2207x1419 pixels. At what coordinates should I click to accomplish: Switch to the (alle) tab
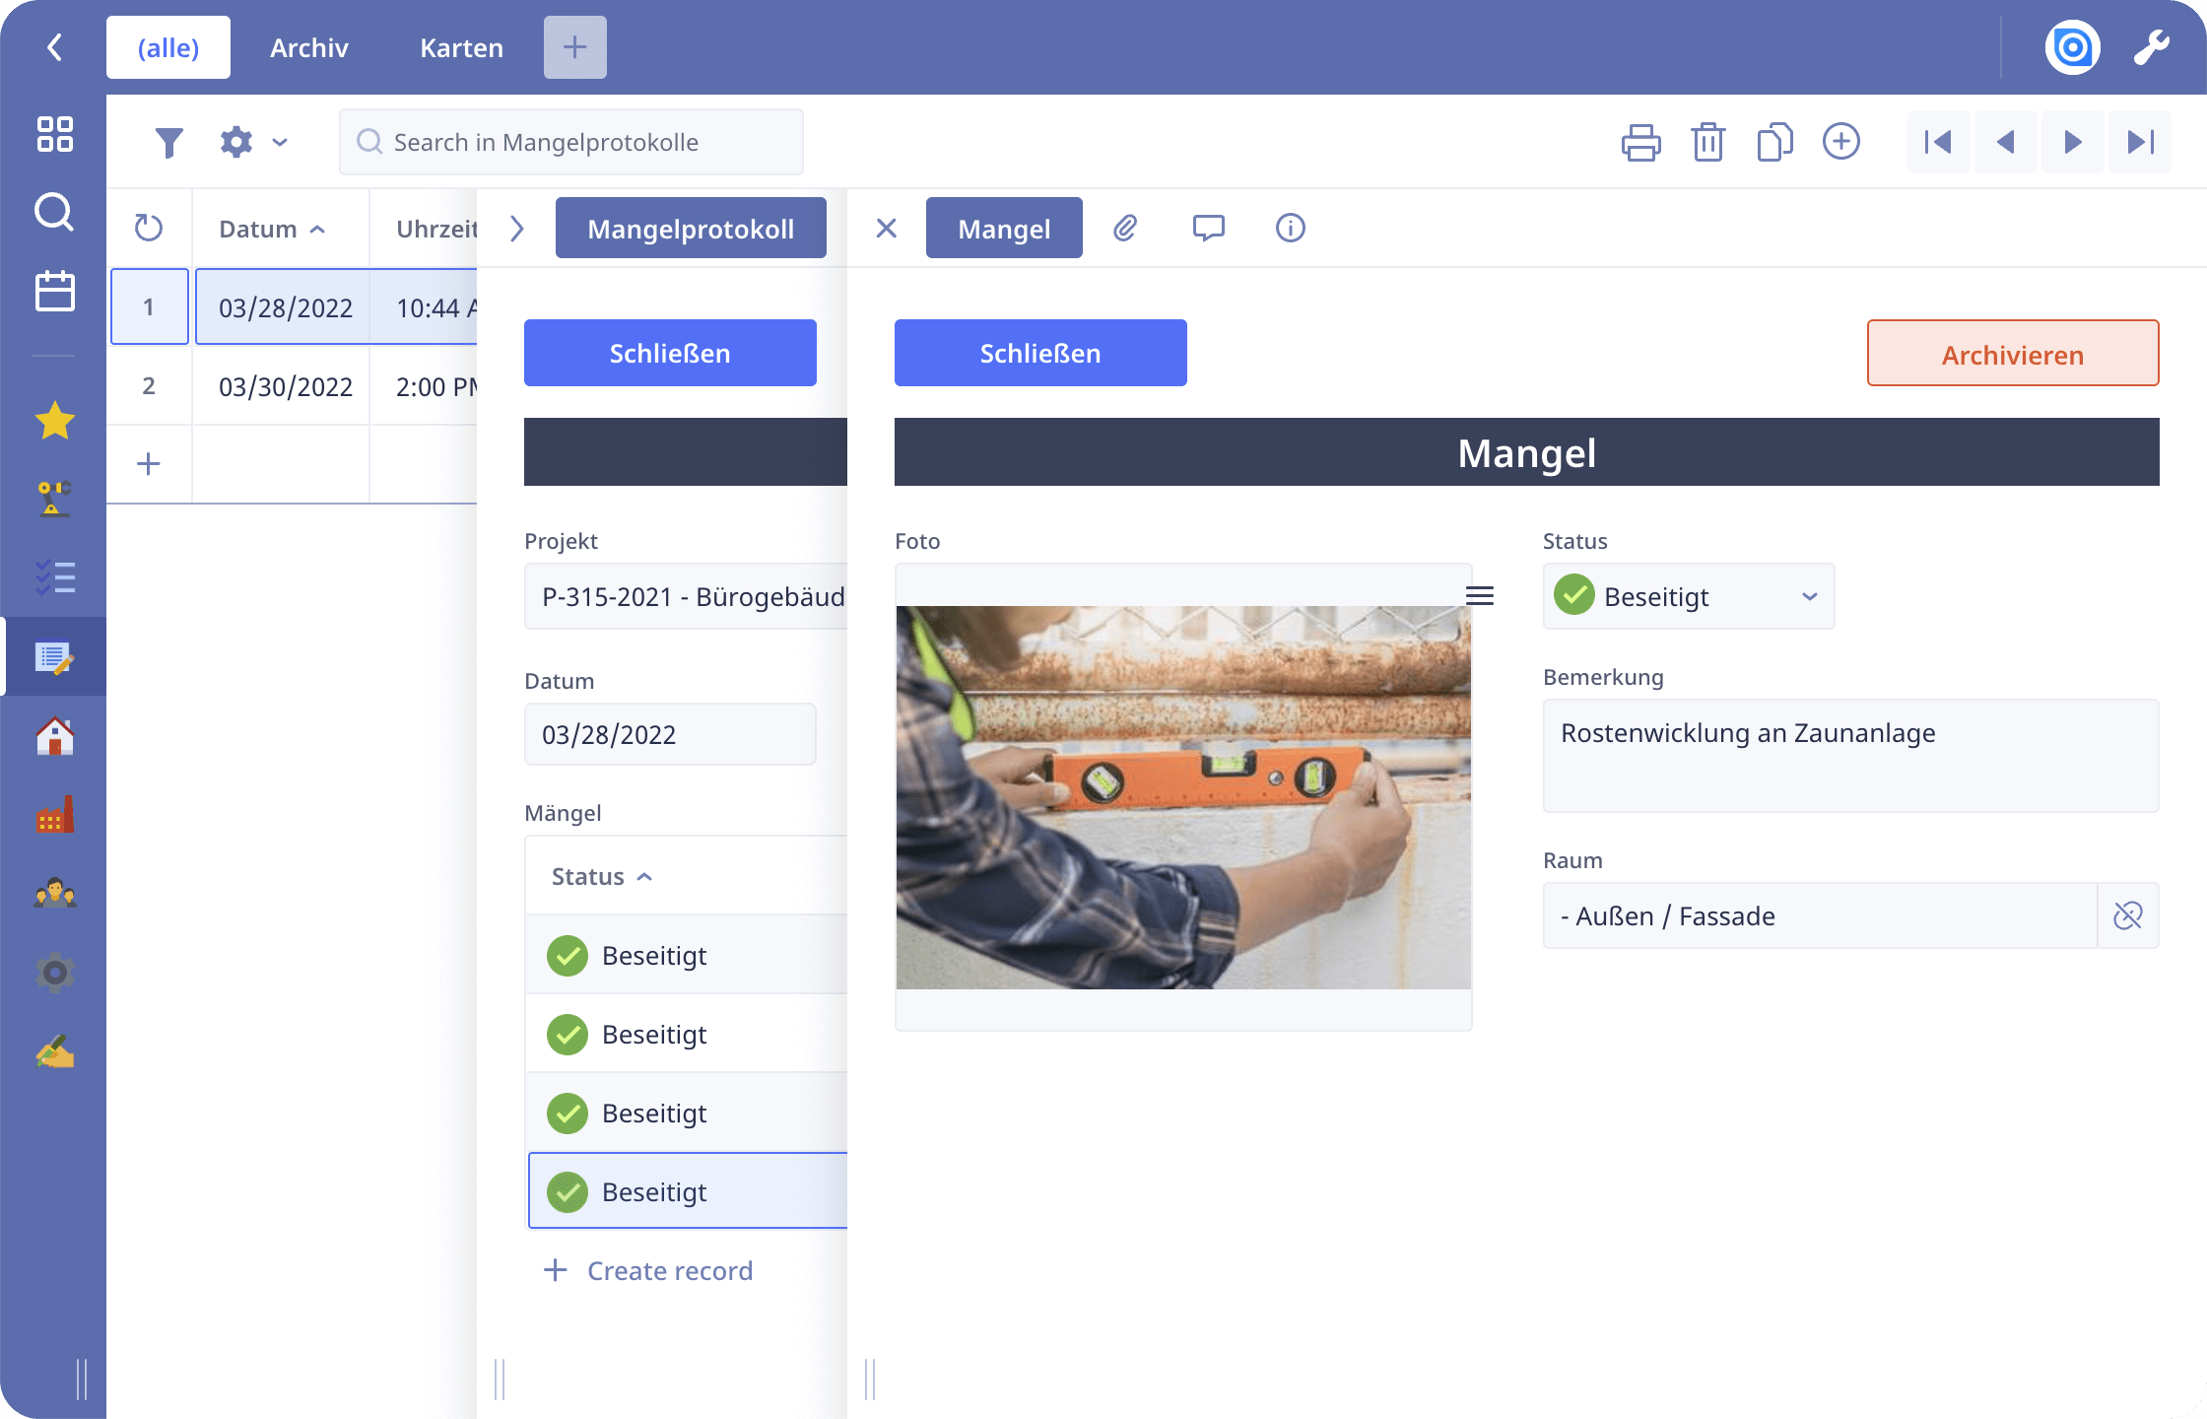click(168, 47)
